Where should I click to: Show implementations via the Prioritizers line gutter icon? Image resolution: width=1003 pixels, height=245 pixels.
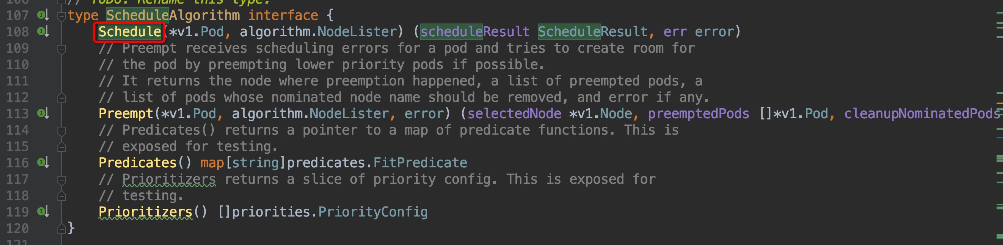tap(42, 212)
